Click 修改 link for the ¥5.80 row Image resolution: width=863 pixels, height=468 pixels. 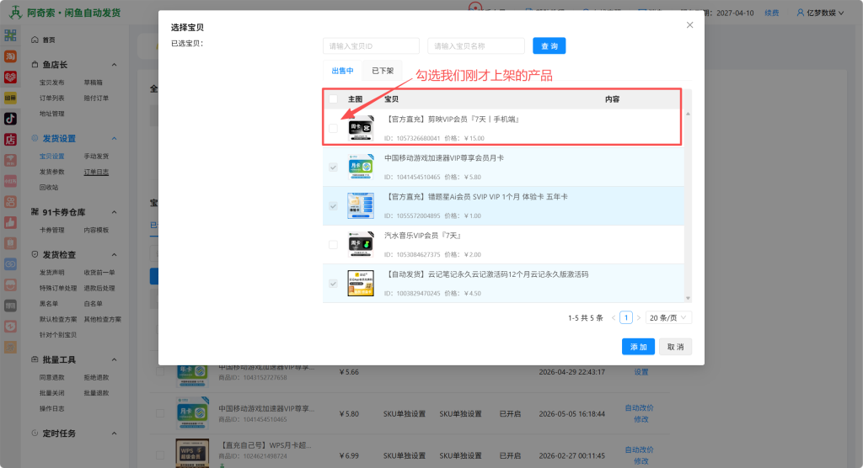pyautogui.click(x=641, y=419)
